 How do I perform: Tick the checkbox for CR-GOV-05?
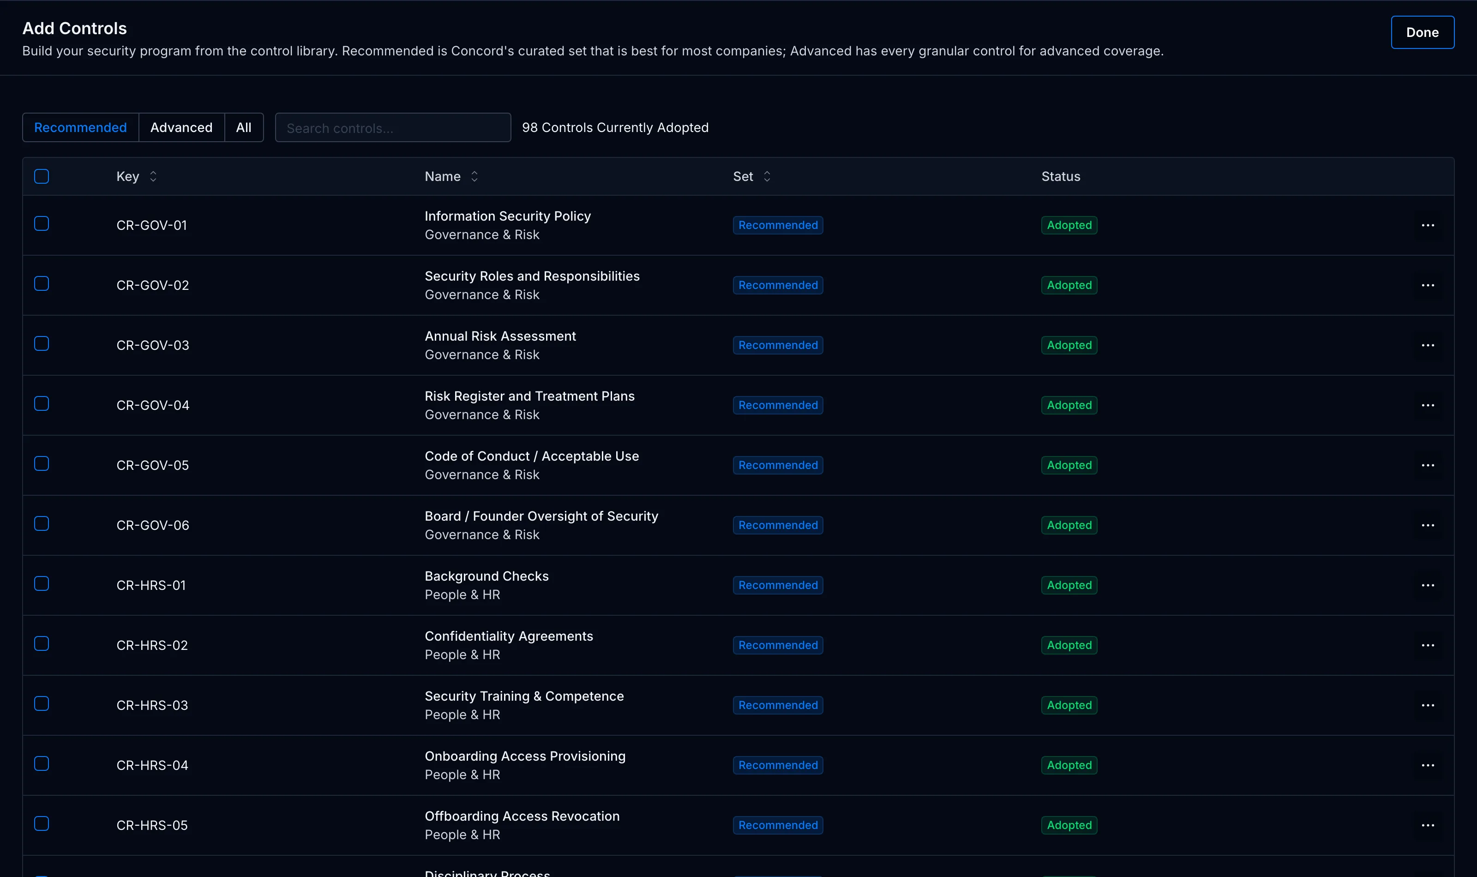42,463
